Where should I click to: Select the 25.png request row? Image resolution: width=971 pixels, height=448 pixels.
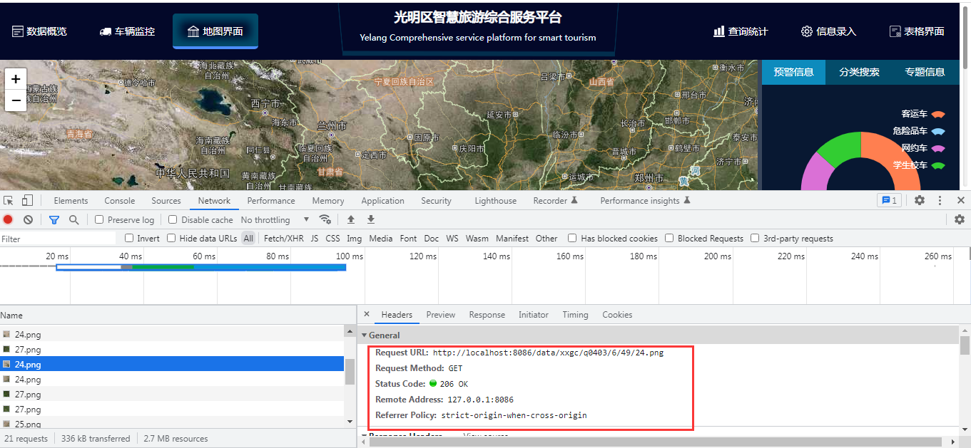[172, 424]
